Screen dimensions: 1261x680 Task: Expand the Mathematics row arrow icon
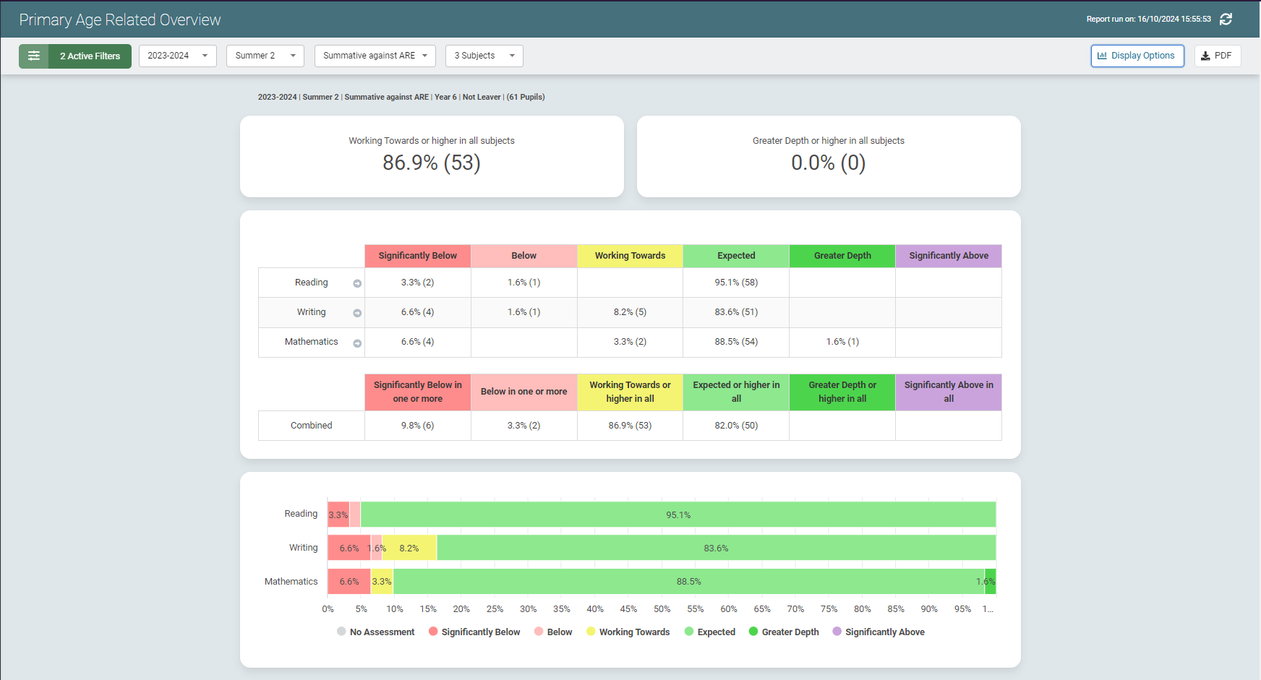point(357,343)
